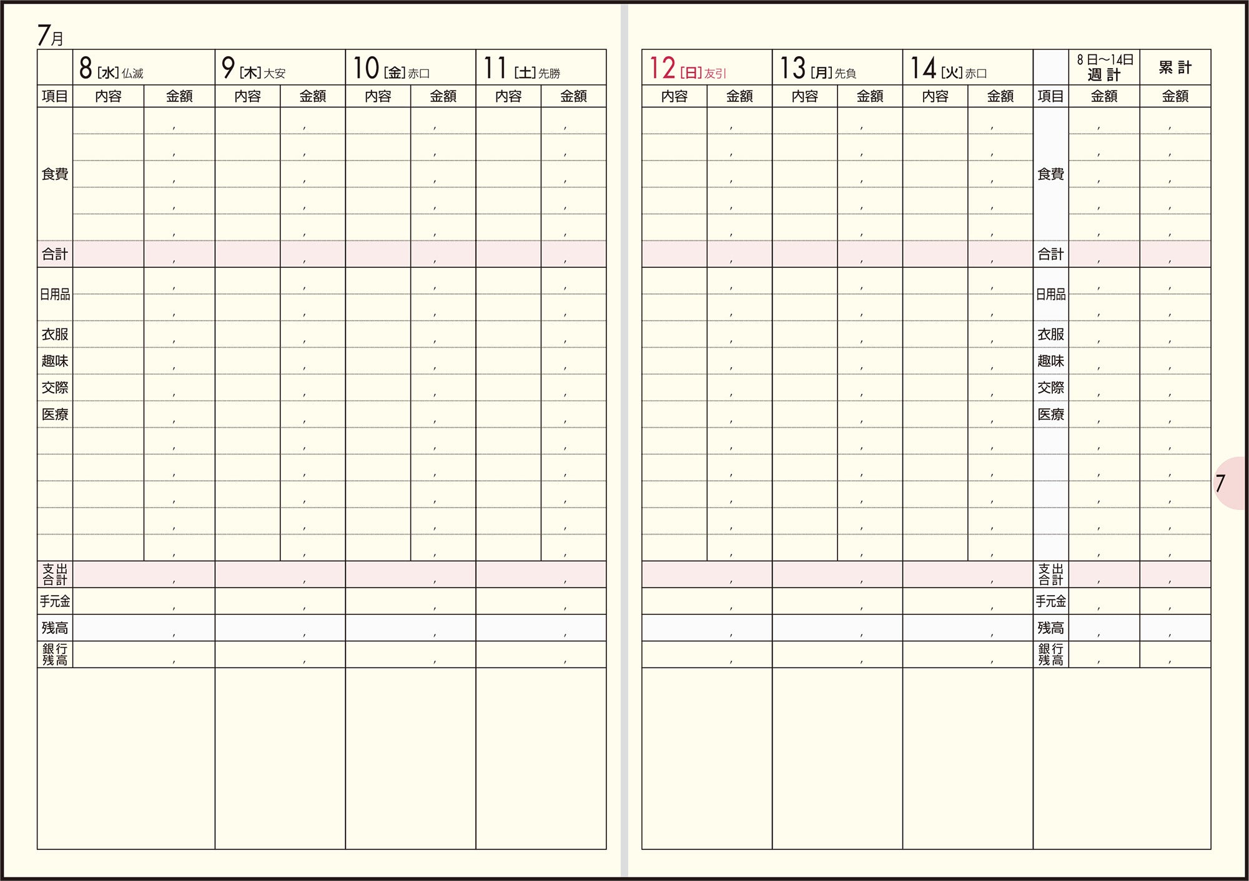Click the 金額 subheader under 10 [金]

coord(443,96)
